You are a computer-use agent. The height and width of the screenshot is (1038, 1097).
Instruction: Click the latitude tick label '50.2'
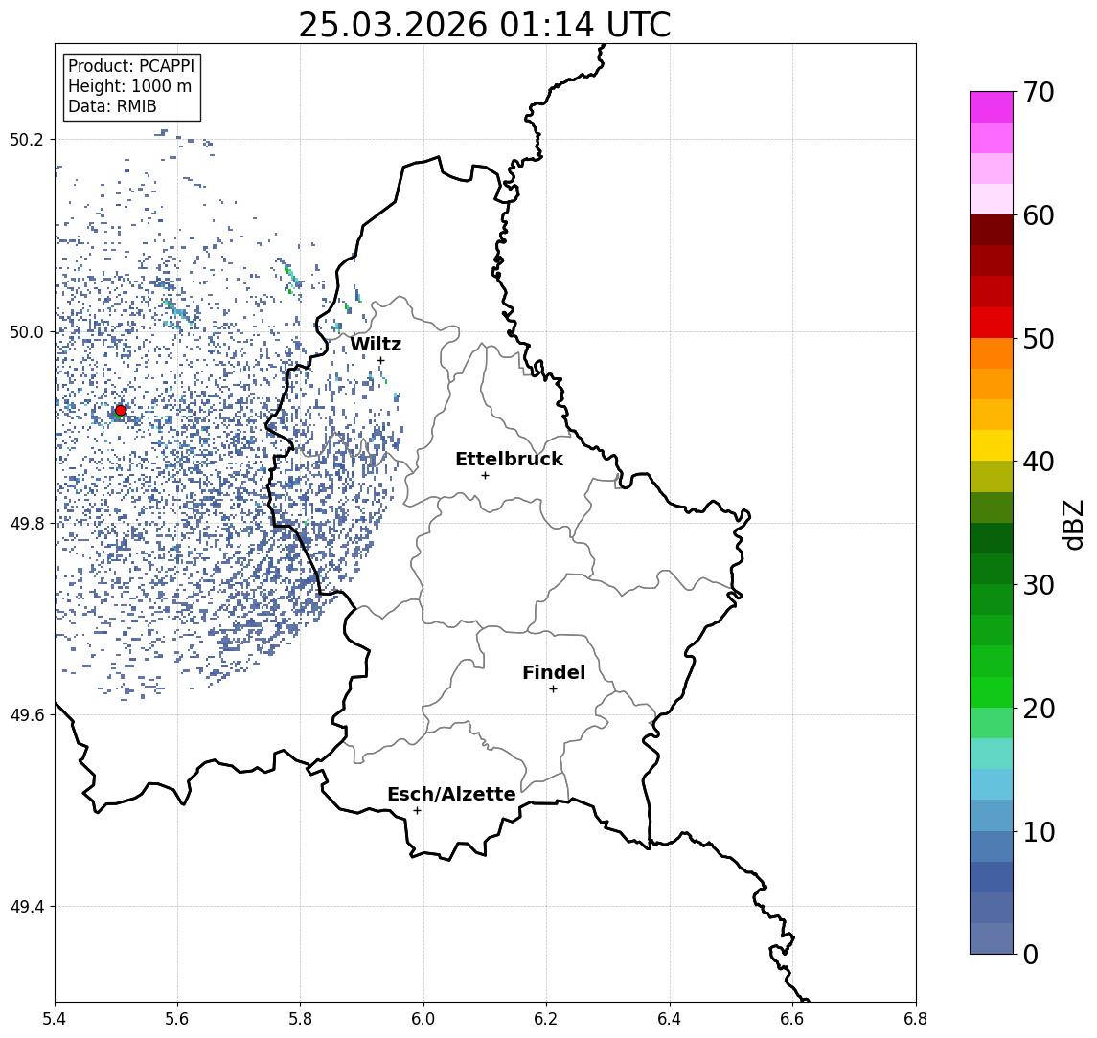point(27,139)
